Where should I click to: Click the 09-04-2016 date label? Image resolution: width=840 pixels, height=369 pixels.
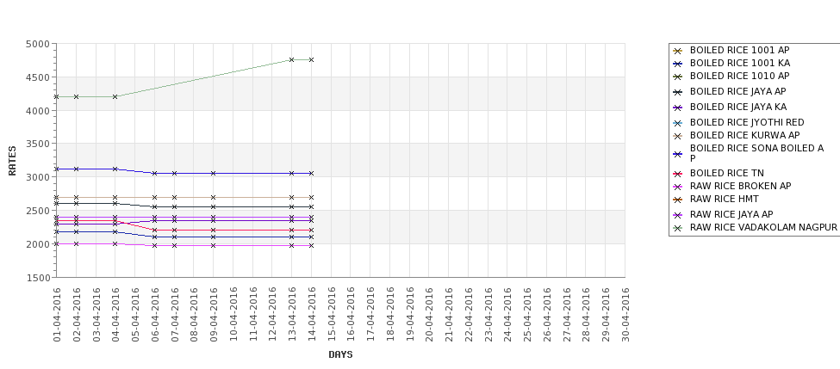(213, 315)
